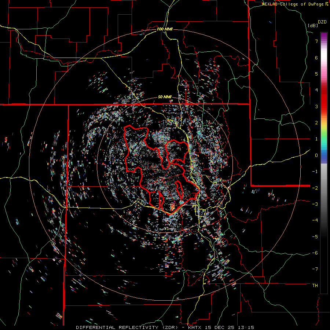Viewport: 330px width, 330px height.
Task: Click the '[dB]' unit label
Action: [x=313, y=25]
